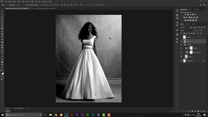Select the Horizontal Type tool

[x=2, y=54]
